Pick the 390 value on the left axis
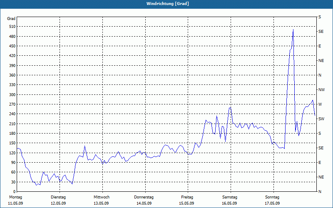Image resolution: width=333 pixels, height=208 pixels. (12, 66)
